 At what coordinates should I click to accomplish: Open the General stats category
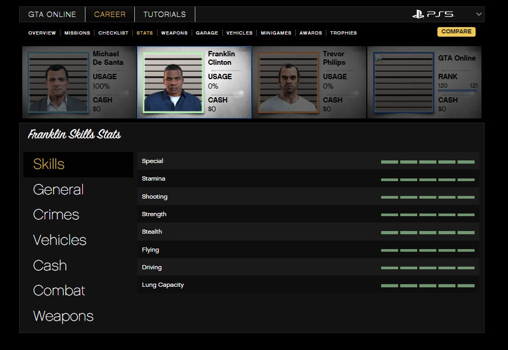coord(58,190)
